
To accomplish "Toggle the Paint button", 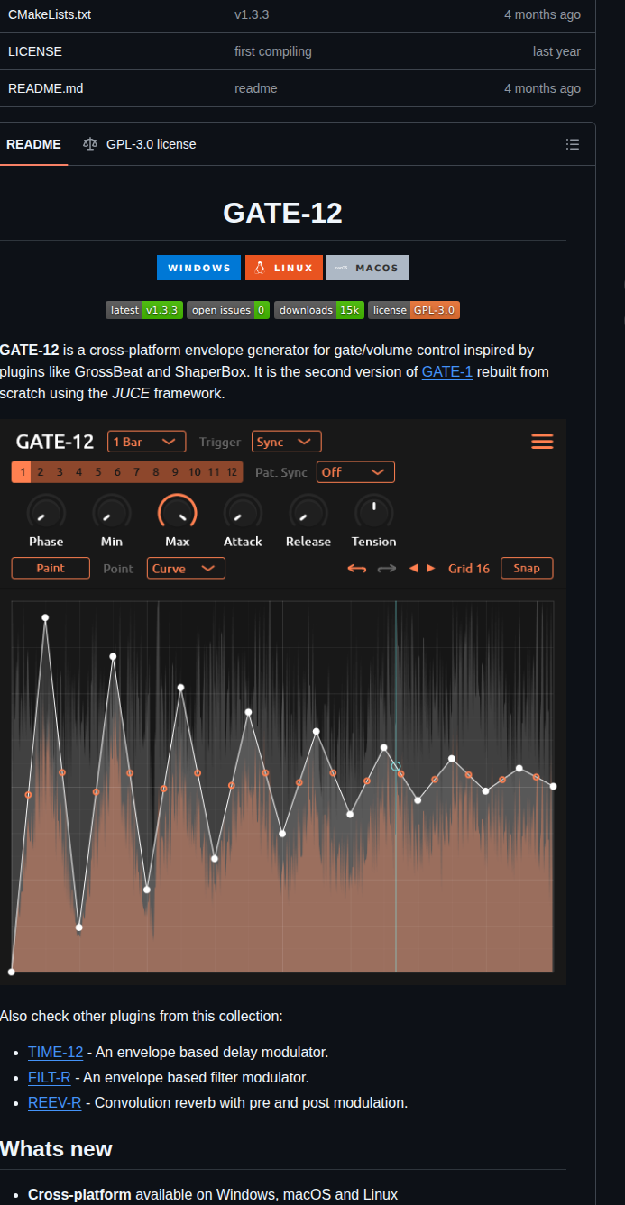I will (x=51, y=568).
